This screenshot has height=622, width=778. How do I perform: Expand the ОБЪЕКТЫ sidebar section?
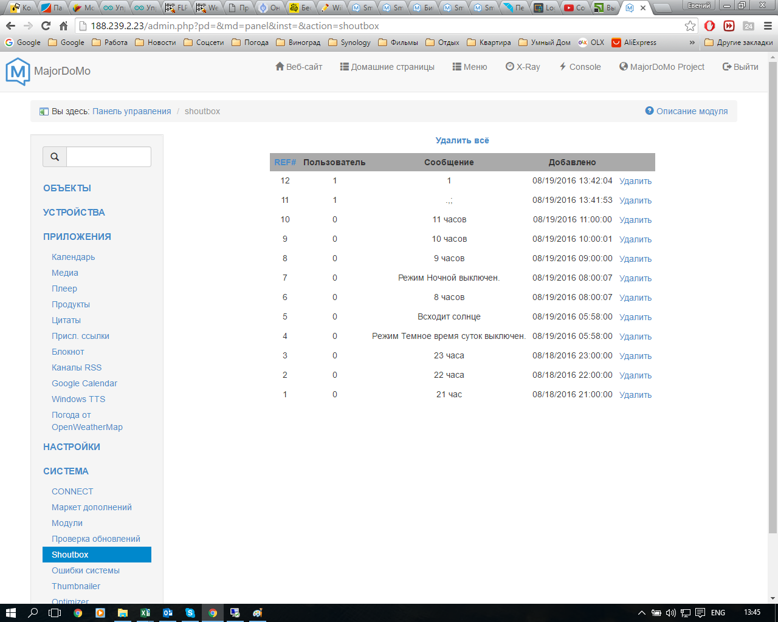click(67, 188)
